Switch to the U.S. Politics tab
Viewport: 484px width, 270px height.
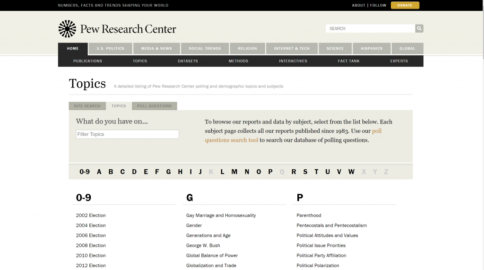(x=110, y=48)
